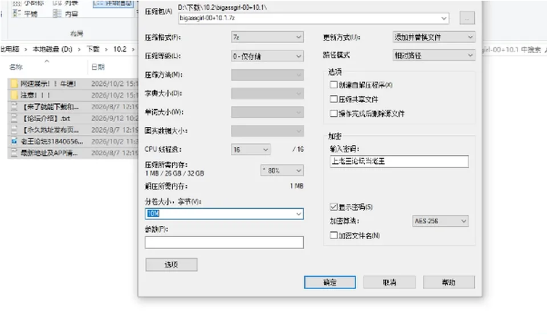Click the 【来了就能下载和 file icon

pyautogui.click(x=14, y=106)
